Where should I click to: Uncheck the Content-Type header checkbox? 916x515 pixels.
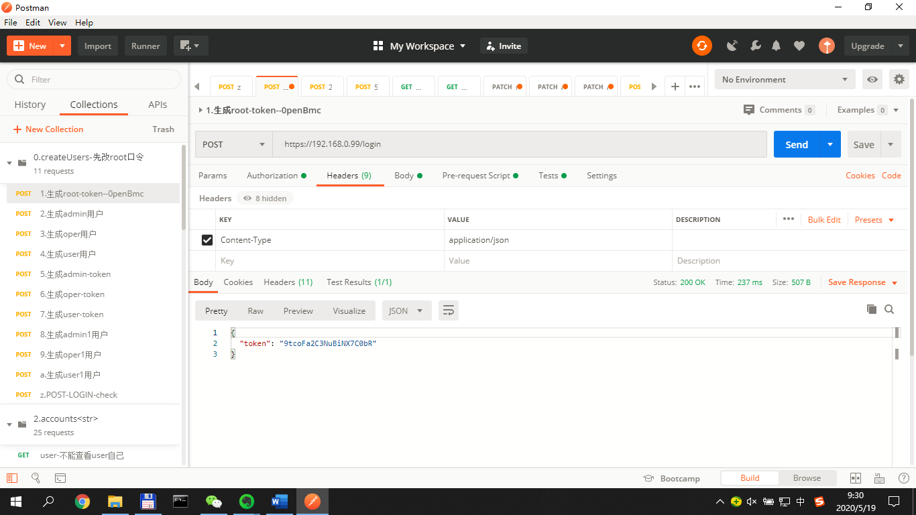pos(207,240)
